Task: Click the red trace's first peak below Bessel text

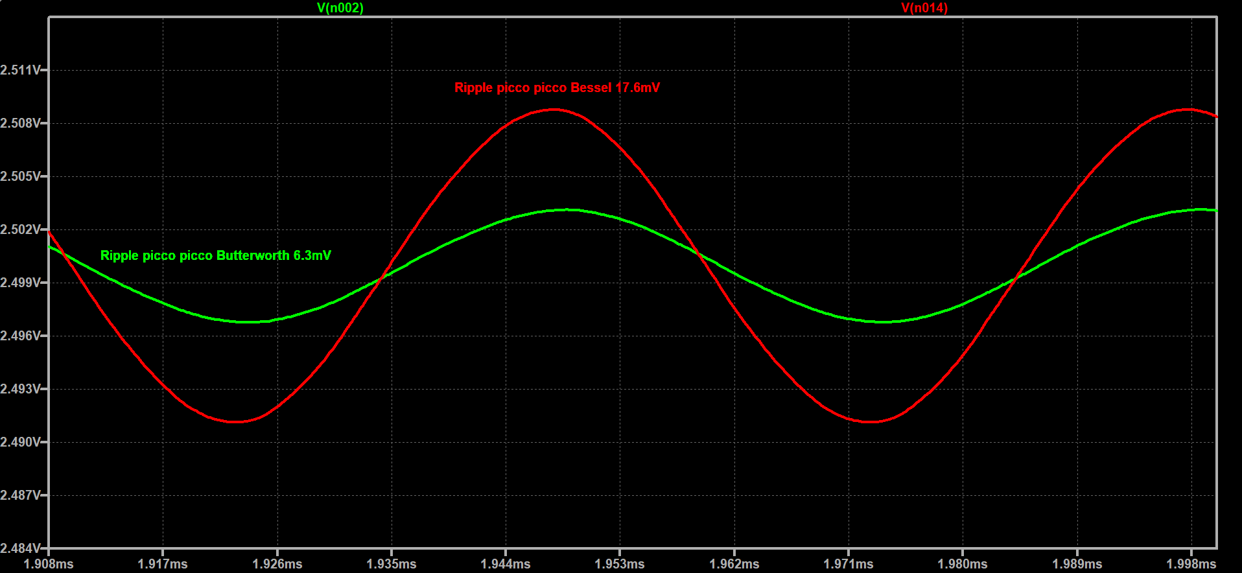Action: [553, 110]
